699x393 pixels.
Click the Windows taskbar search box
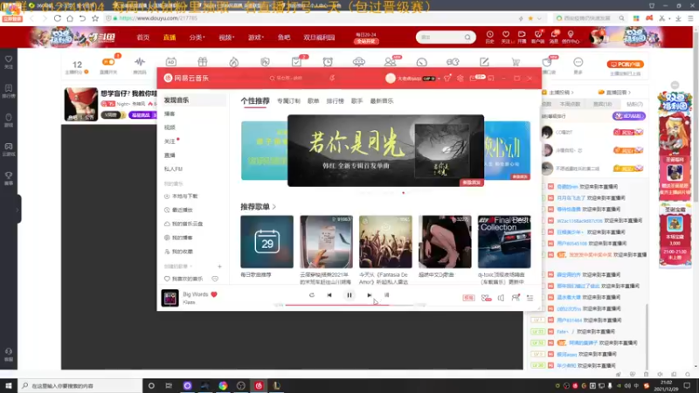(x=80, y=386)
